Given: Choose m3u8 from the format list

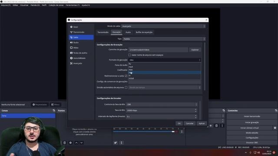Looking at the screenshot, I should (165, 78).
